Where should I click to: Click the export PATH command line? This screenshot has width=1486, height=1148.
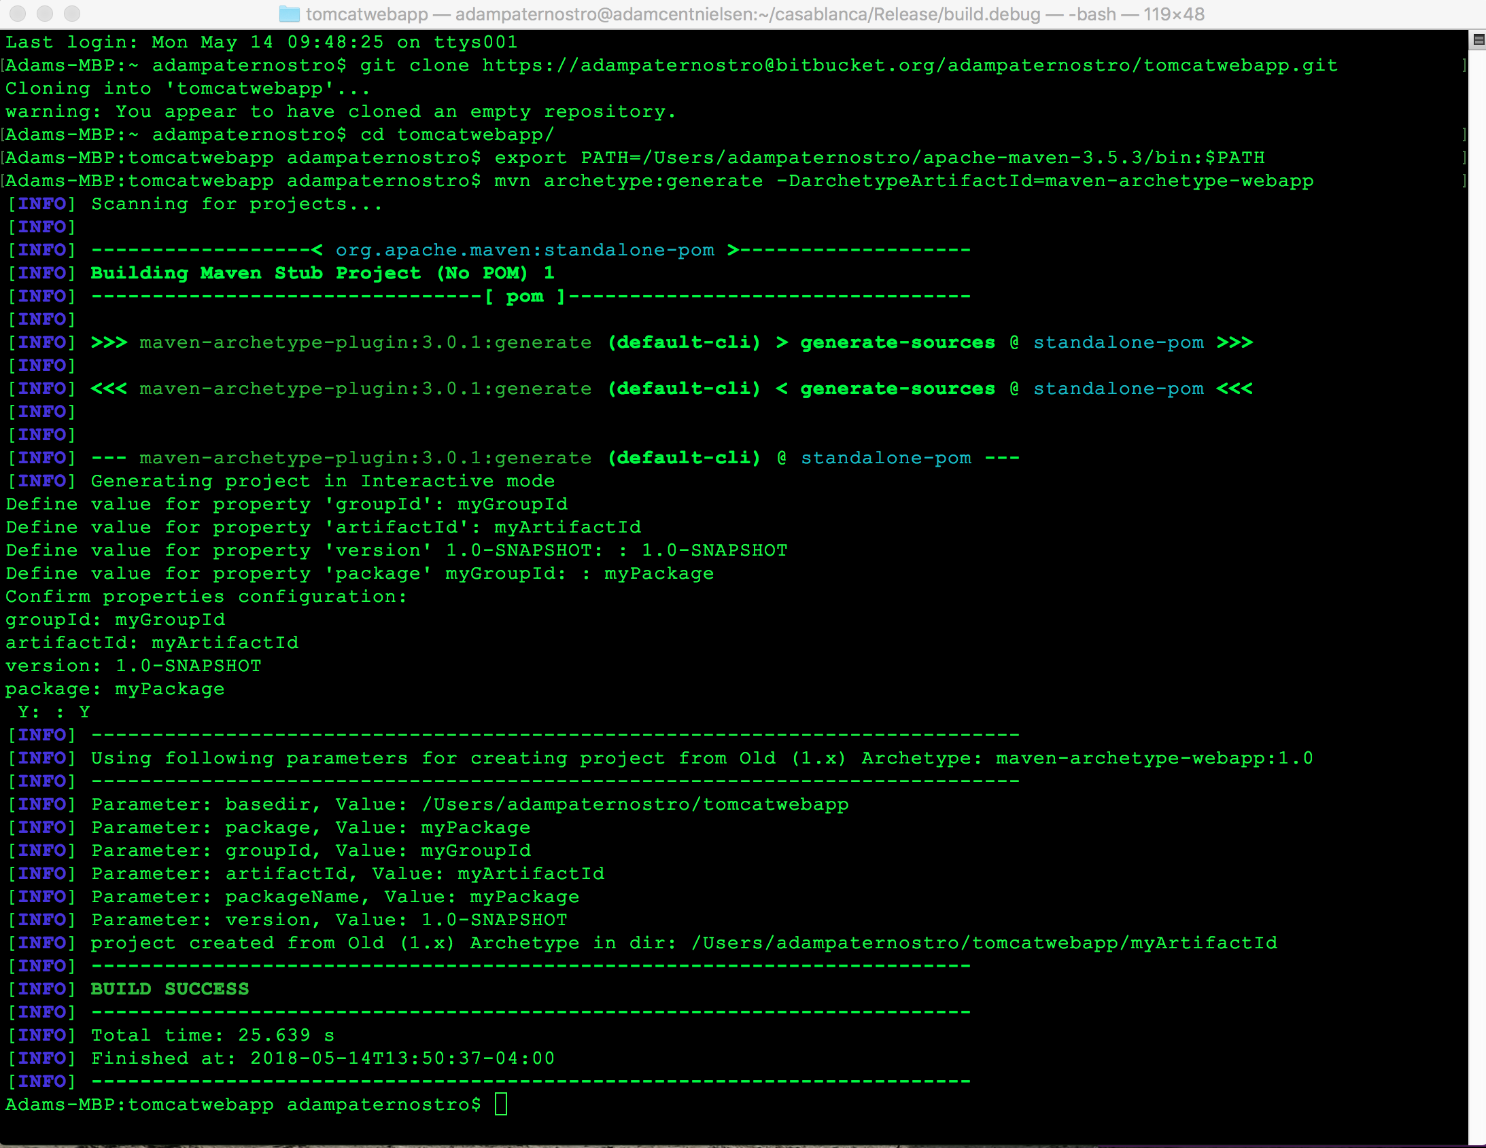(x=878, y=158)
